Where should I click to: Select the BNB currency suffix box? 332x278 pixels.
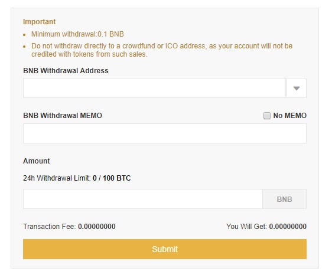pos(284,199)
